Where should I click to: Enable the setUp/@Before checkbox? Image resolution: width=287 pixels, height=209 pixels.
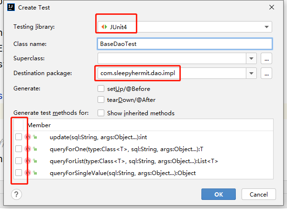pos(101,88)
